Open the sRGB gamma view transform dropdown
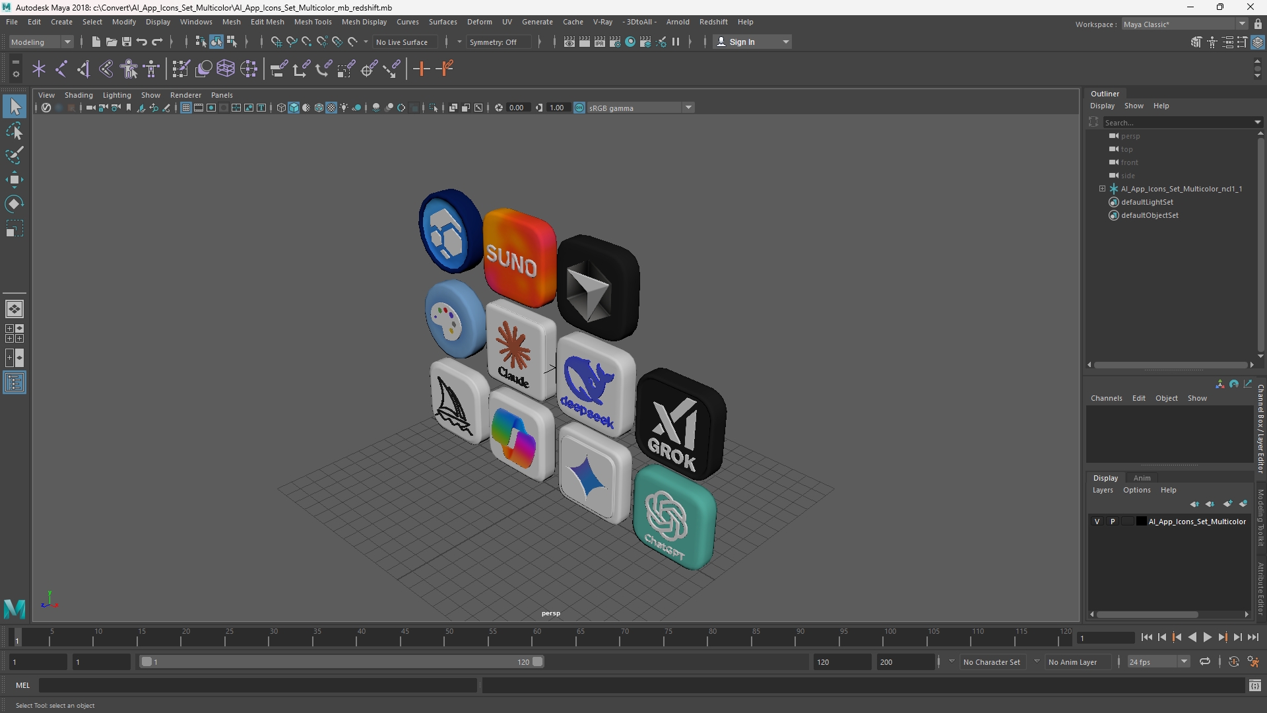The width and height of the screenshot is (1267, 713). click(x=640, y=108)
